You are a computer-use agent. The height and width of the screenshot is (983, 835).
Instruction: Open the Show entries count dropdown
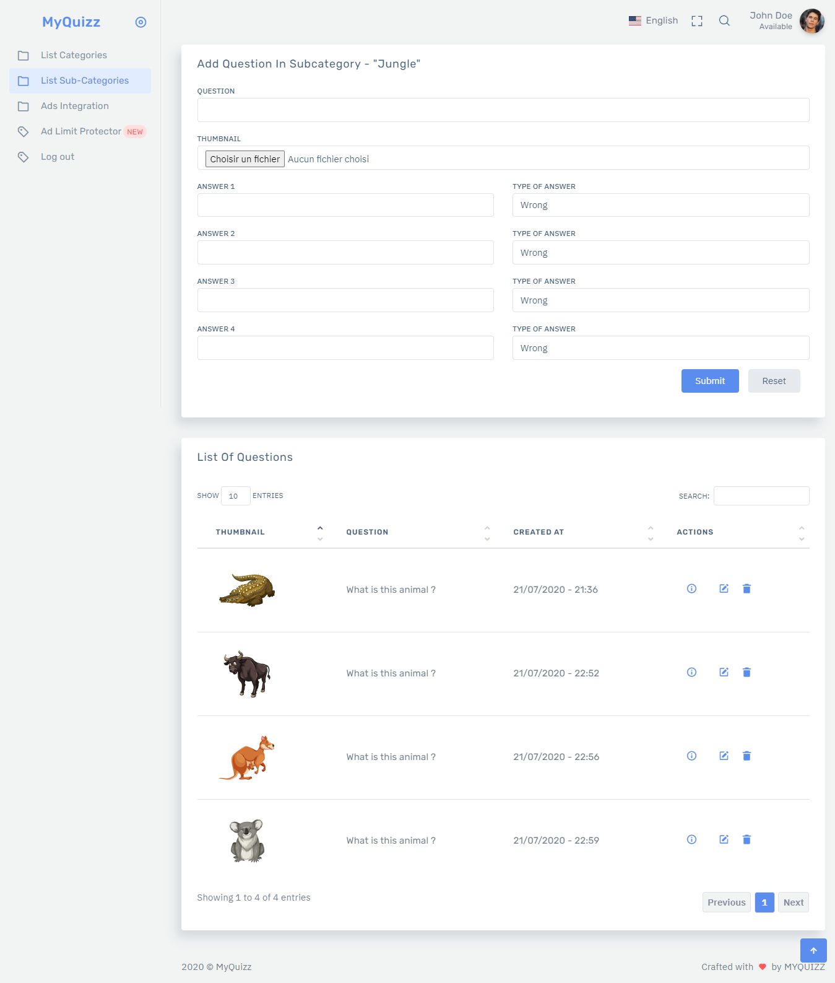(x=235, y=496)
